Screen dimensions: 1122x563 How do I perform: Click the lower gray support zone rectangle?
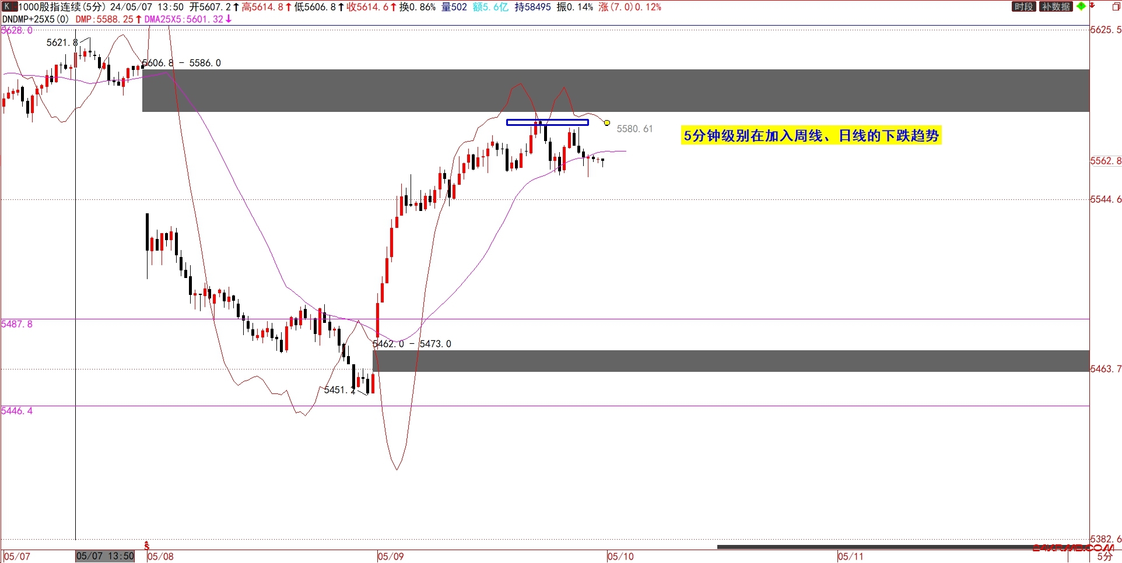click(x=731, y=361)
